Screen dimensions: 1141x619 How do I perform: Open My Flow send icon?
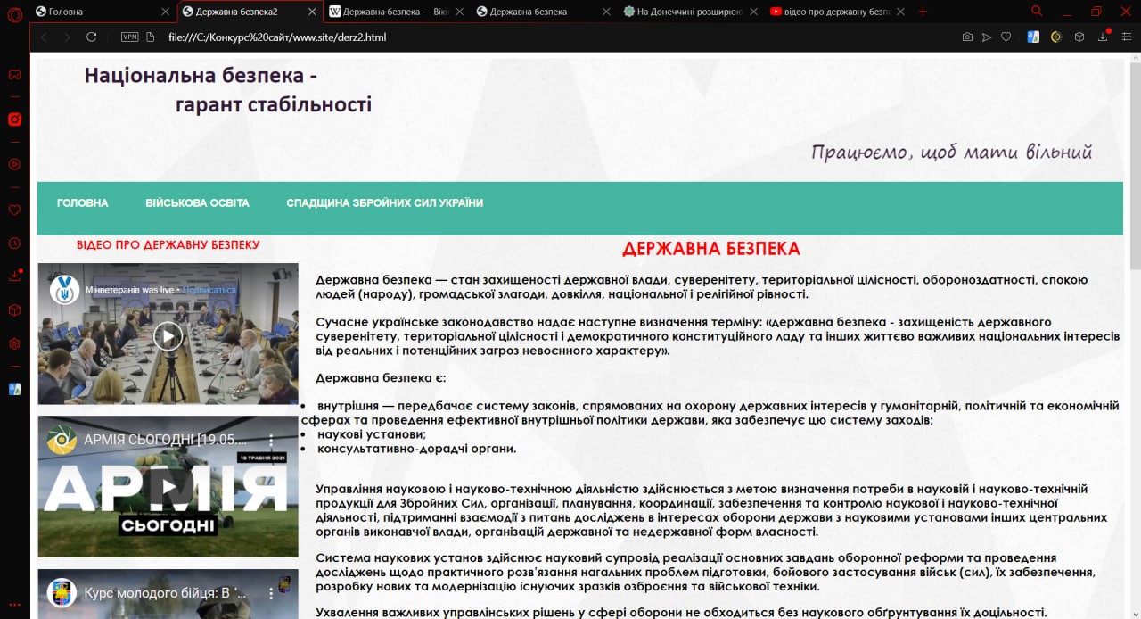[987, 37]
